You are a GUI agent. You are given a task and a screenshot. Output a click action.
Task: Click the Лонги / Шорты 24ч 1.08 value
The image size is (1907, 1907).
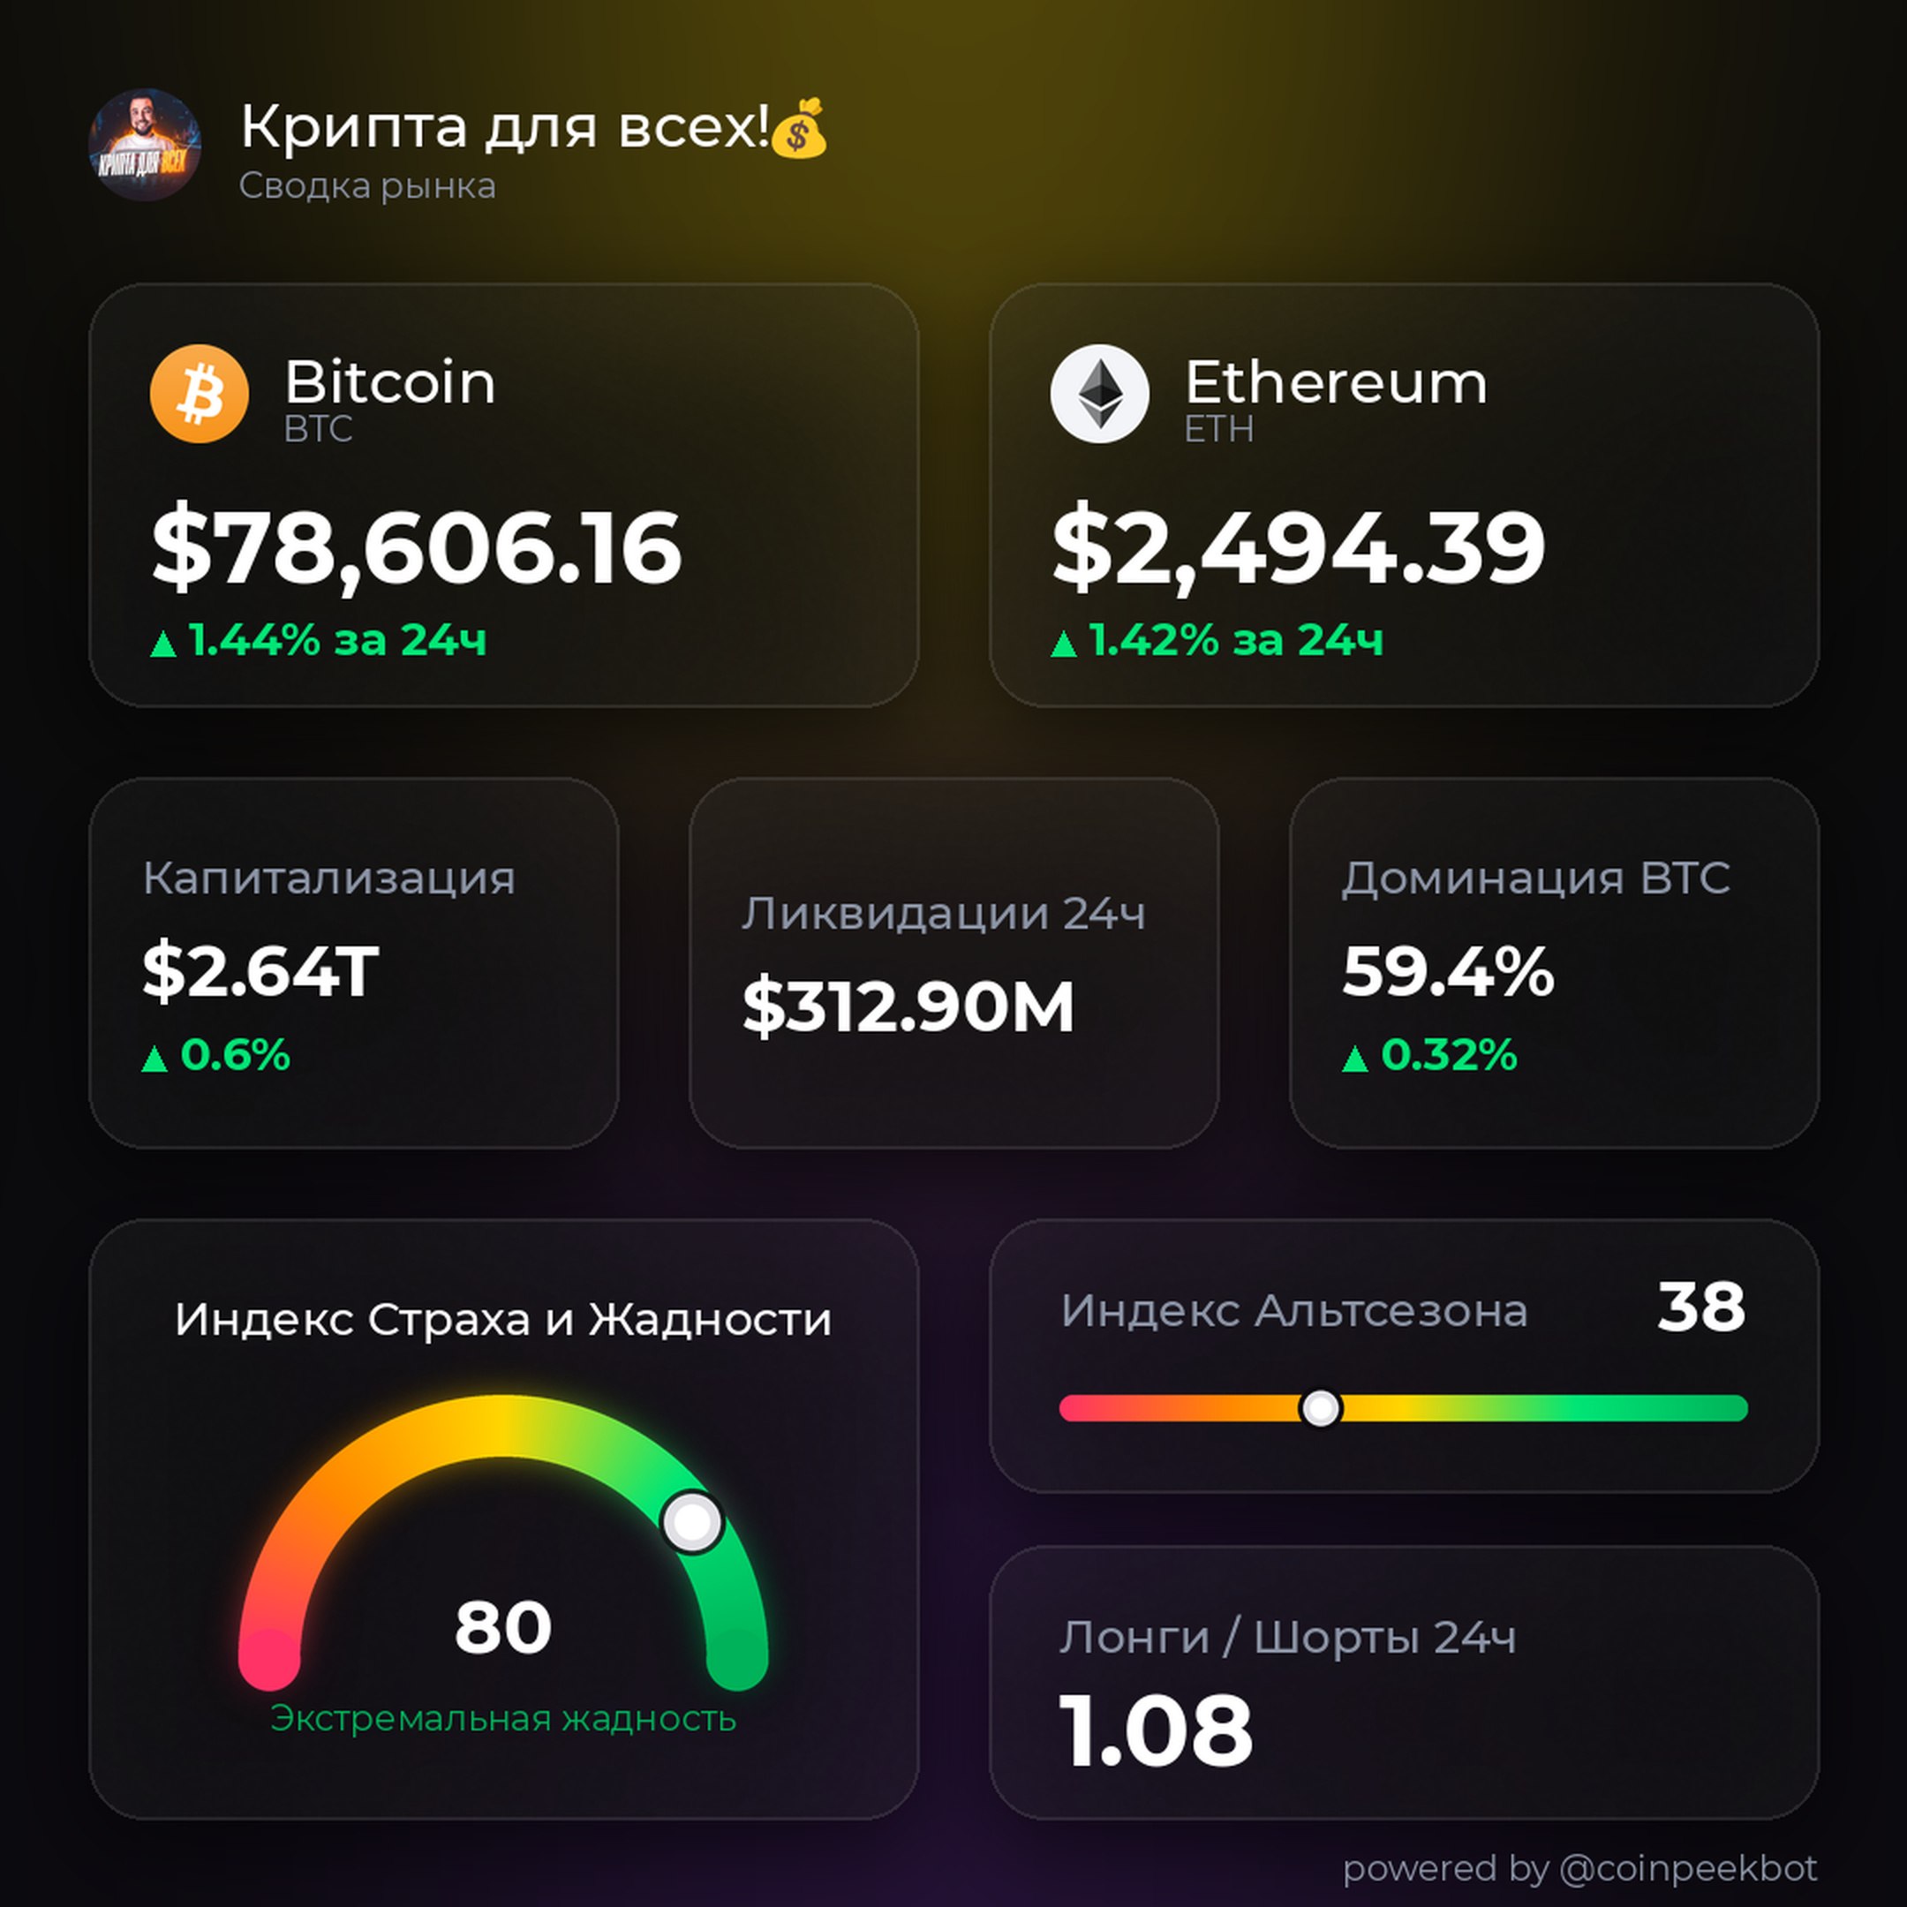click(x=1156, y=1731)
